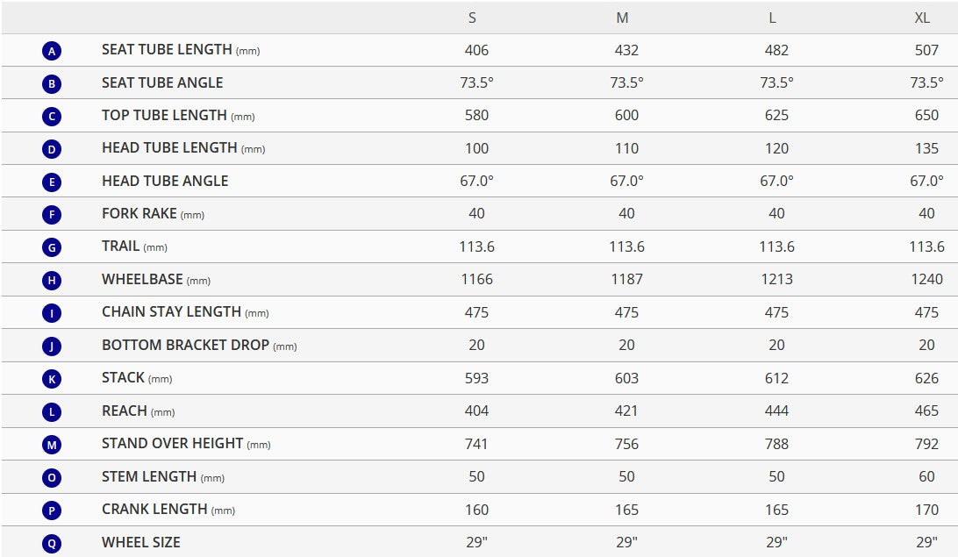Click the A icon for Seat Tube Length

coord(51,51)
